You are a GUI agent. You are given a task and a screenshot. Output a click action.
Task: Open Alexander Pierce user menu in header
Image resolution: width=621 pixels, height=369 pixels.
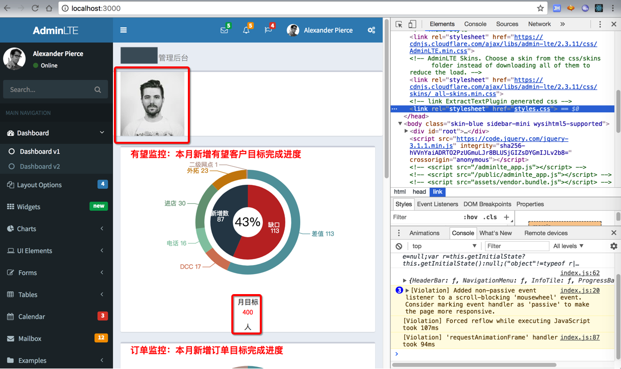coord(320,30)
